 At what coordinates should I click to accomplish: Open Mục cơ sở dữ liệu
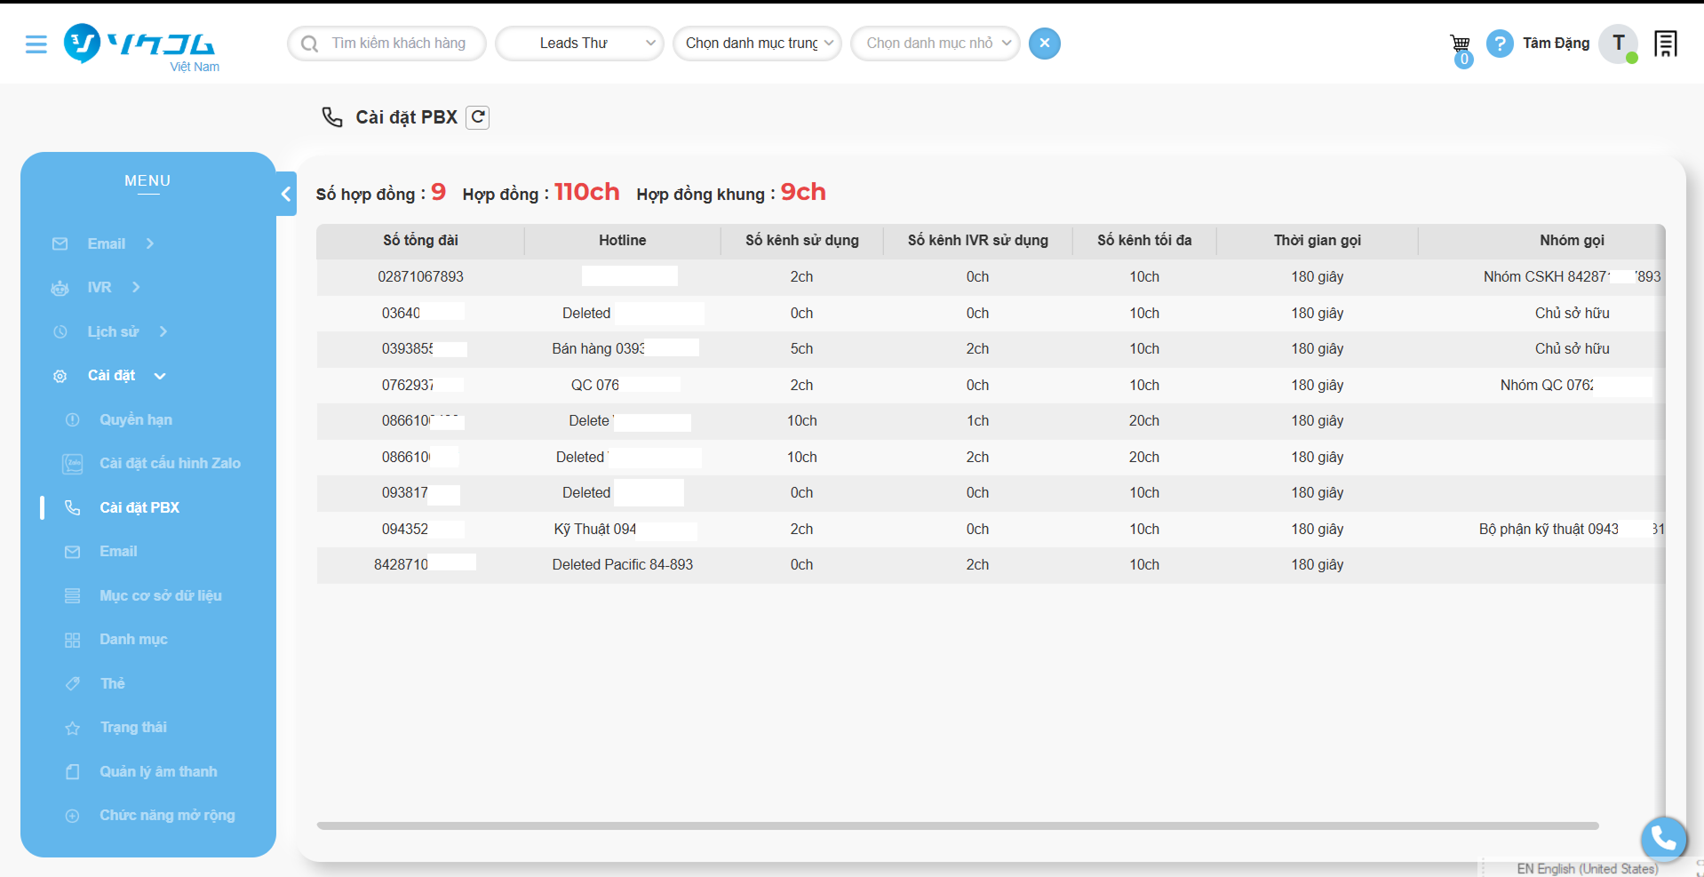(161, 595)
